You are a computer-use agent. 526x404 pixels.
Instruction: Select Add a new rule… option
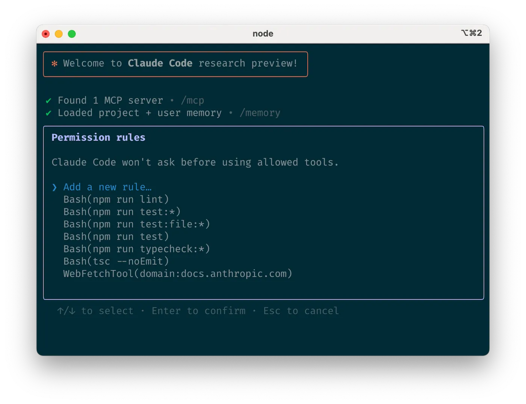(107, 187)
